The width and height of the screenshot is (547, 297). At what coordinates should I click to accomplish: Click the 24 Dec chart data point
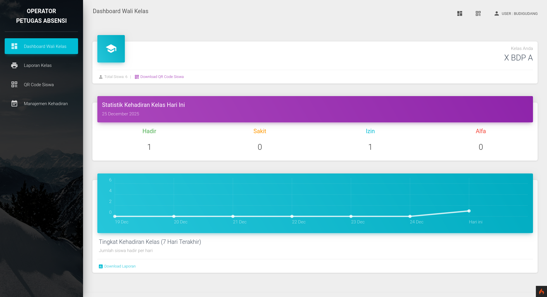pos(410,216)
